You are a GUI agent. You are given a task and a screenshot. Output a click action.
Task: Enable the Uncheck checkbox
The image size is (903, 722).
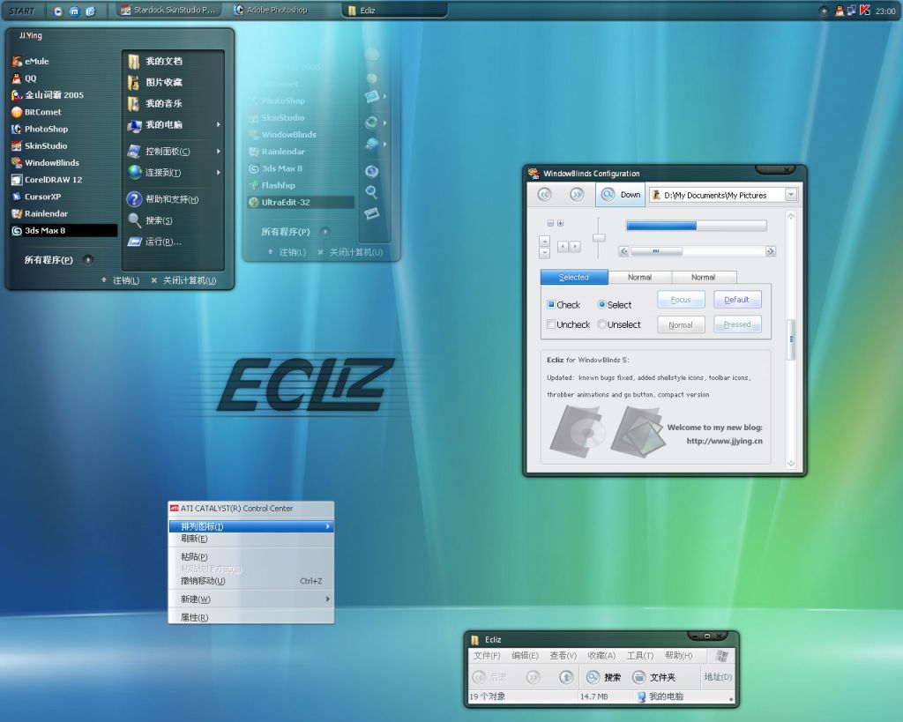(x=551, y=324)
